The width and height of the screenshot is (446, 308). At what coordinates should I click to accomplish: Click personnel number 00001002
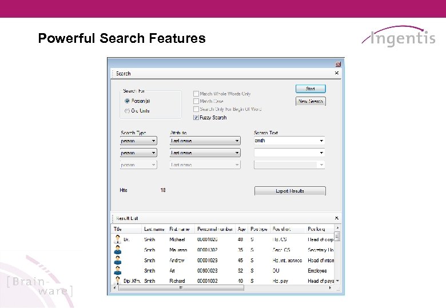pos(208,281)
